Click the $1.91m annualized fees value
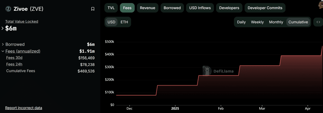The height and width of the screenshot is (113, 323). coord(87,51)
